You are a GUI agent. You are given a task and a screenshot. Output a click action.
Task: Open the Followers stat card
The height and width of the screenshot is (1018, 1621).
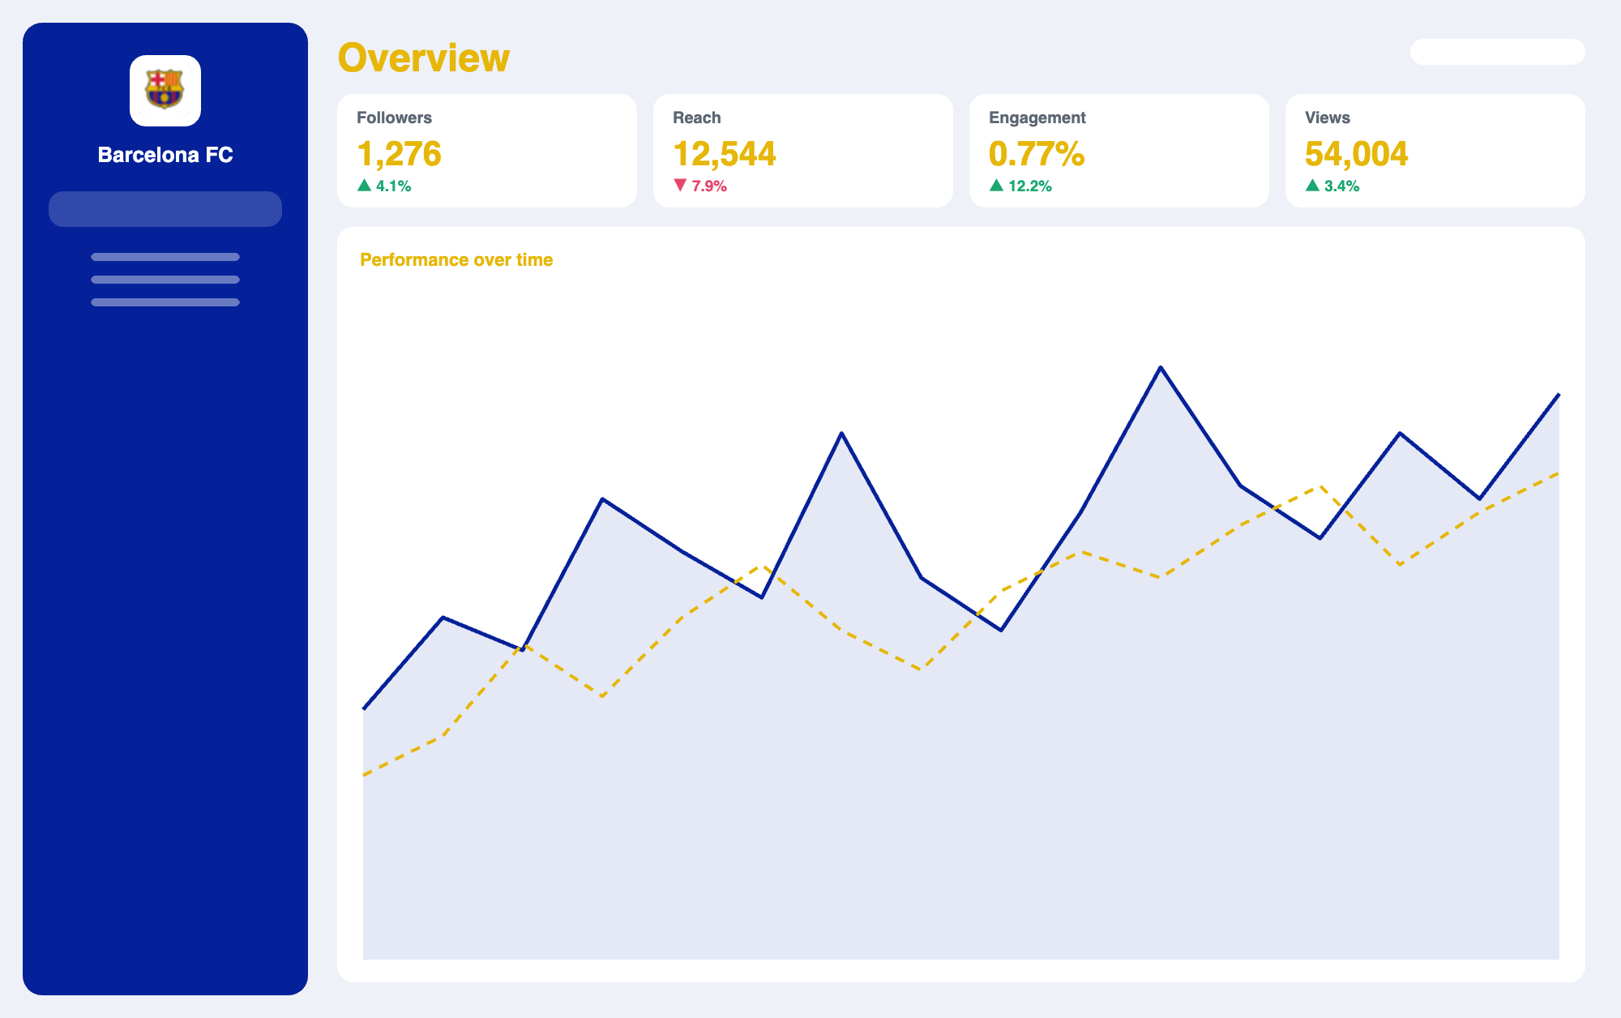point(487,151)
